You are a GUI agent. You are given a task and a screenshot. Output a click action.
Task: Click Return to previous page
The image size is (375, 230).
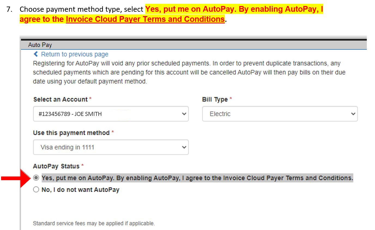pos(74,54)
